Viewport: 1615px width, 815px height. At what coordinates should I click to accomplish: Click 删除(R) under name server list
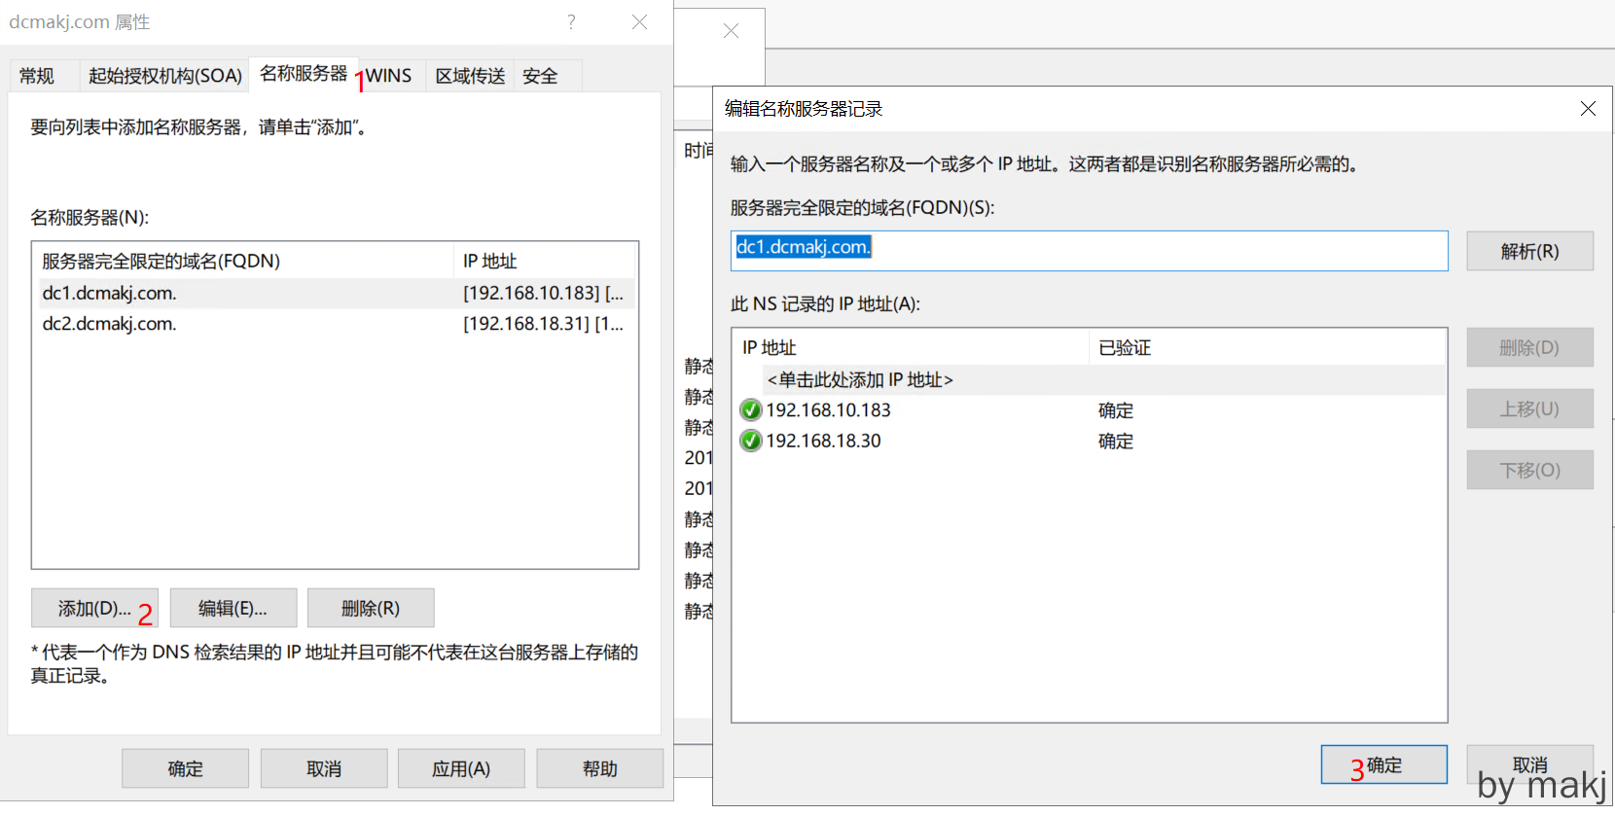(x=370, y=609)
